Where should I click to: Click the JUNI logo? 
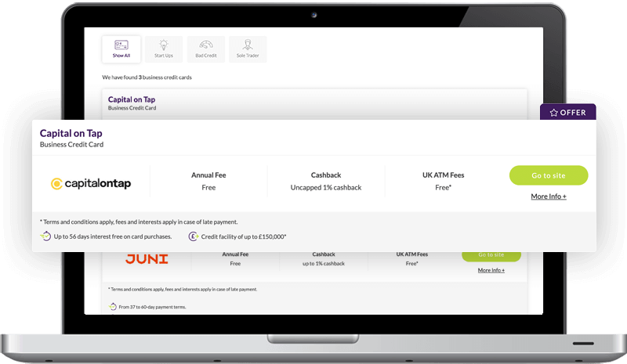point(147,259)
